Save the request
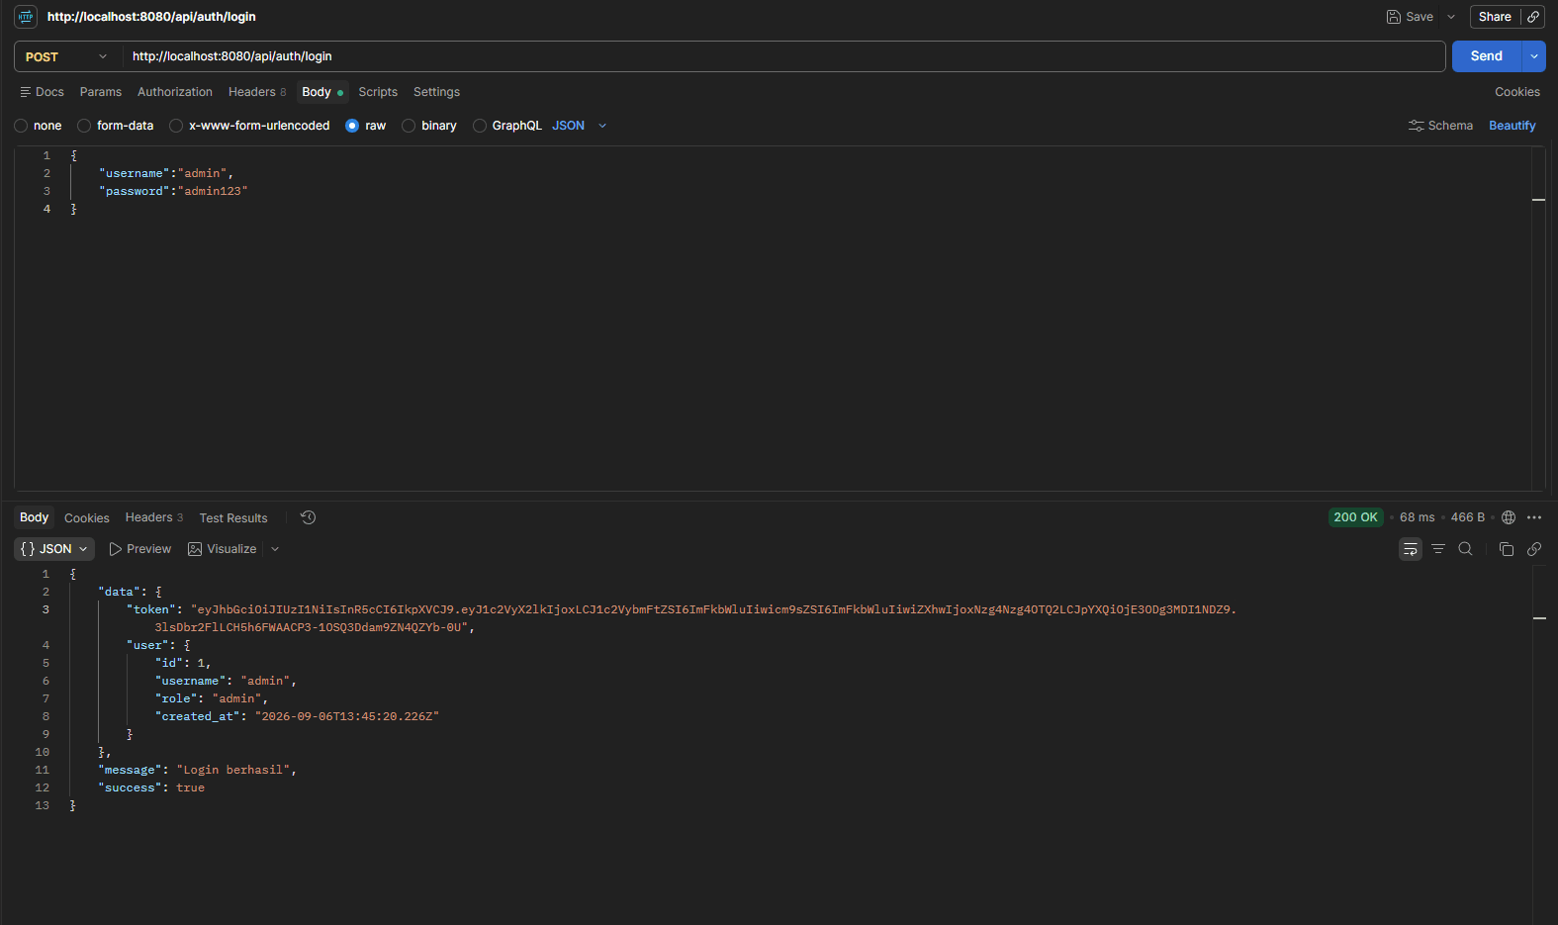The height and width of the screenshot is (925, 1558). click(1410, 17)
